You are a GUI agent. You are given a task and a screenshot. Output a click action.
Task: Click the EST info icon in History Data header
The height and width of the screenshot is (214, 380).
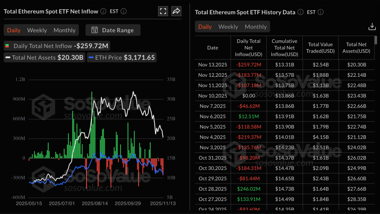[321, 12]
